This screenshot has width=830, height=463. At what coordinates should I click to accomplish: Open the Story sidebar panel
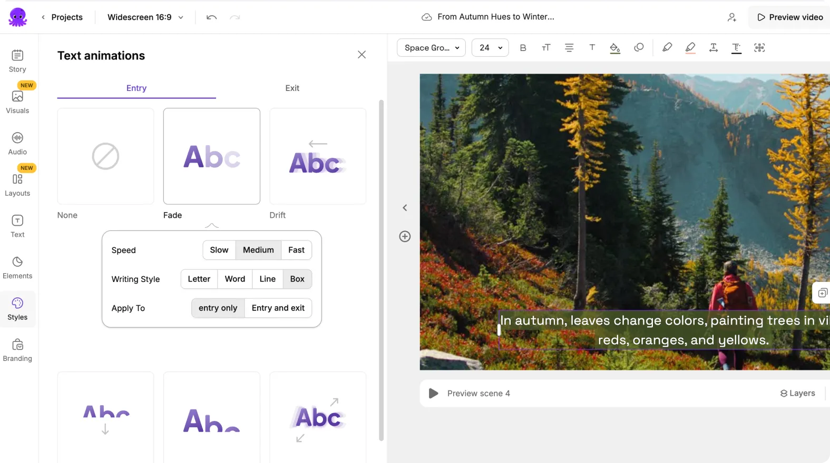(x=17, y=61)
